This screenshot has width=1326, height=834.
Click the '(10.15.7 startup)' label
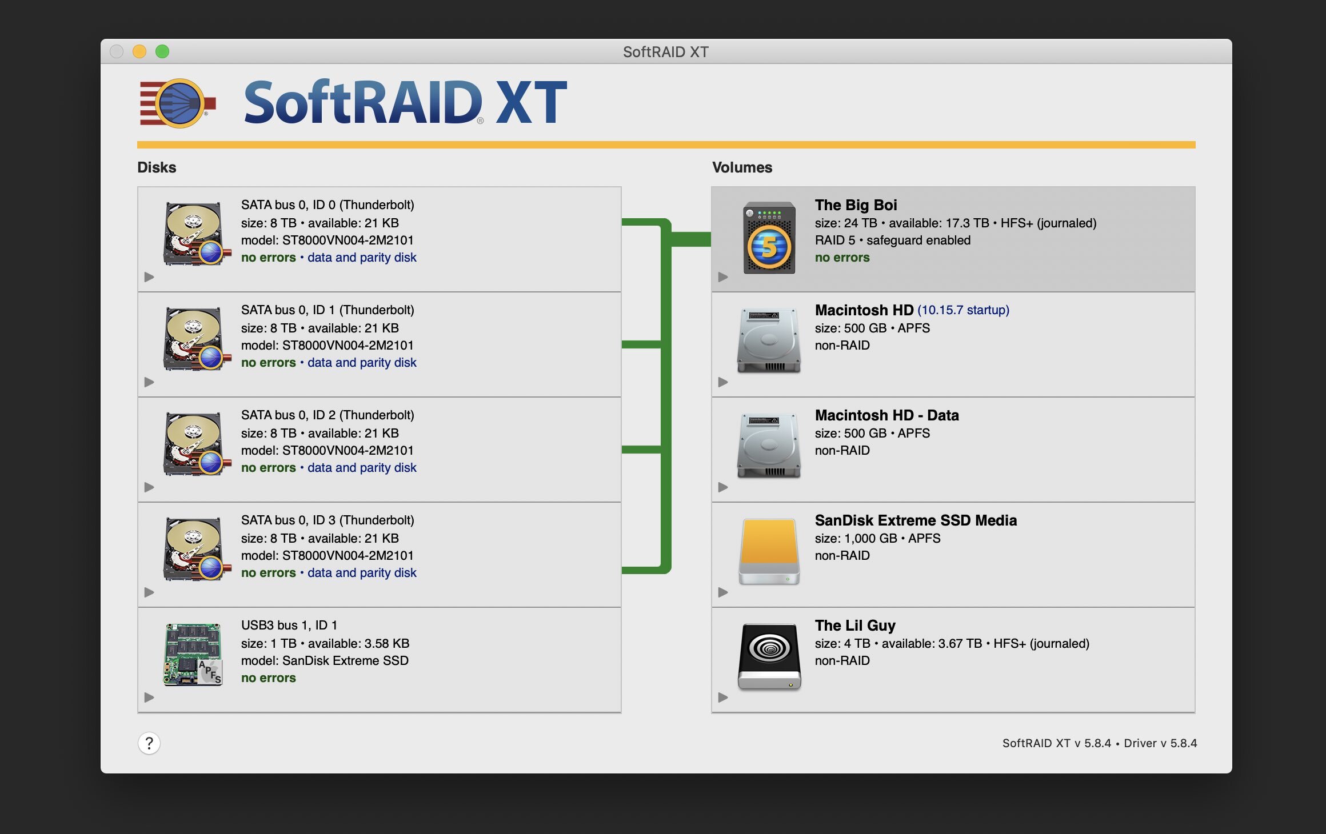coord(963,310)
